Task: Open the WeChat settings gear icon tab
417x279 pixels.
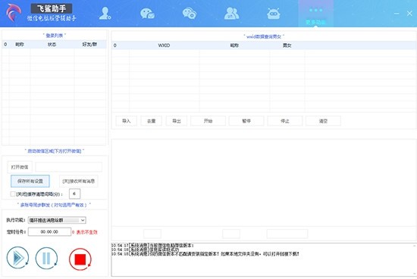Action: tap(190, 14)
